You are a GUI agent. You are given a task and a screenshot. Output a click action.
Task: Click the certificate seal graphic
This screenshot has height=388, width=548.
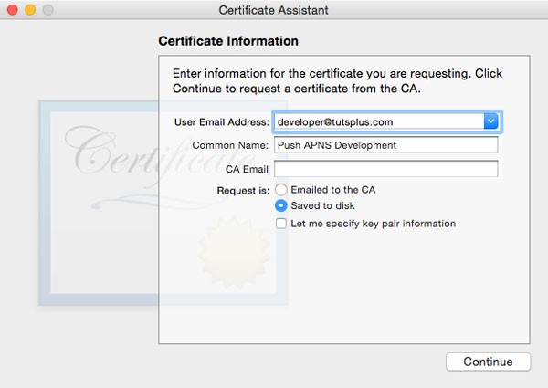tap(234, 252)
